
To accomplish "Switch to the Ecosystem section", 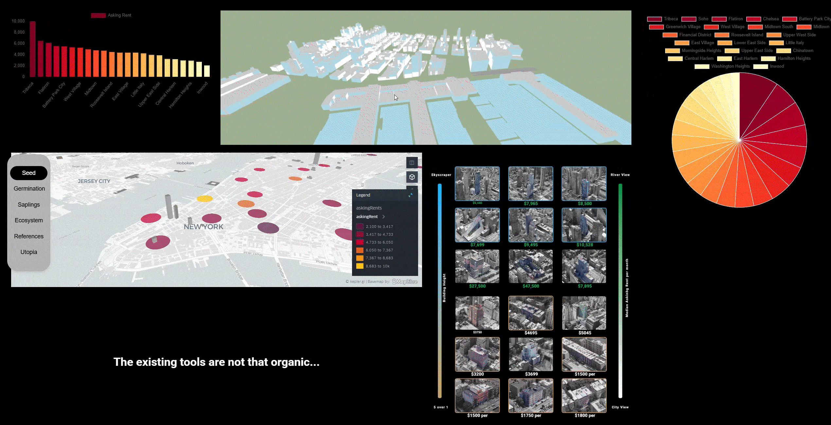I will coord(28,220).
